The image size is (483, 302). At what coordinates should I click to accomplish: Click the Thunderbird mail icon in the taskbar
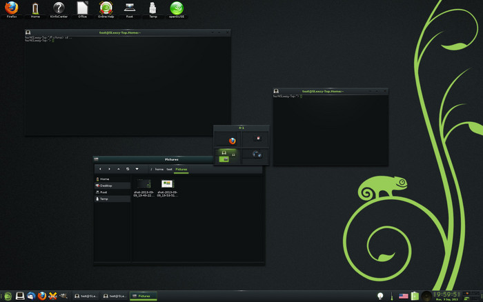[x=31, y=296]
